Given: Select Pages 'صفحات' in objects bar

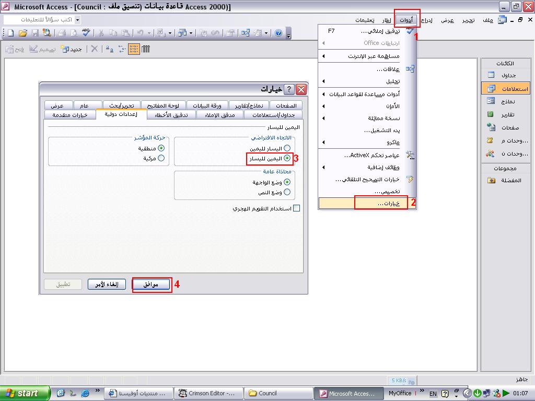Looking at the screenshot, I should [506, 127].
